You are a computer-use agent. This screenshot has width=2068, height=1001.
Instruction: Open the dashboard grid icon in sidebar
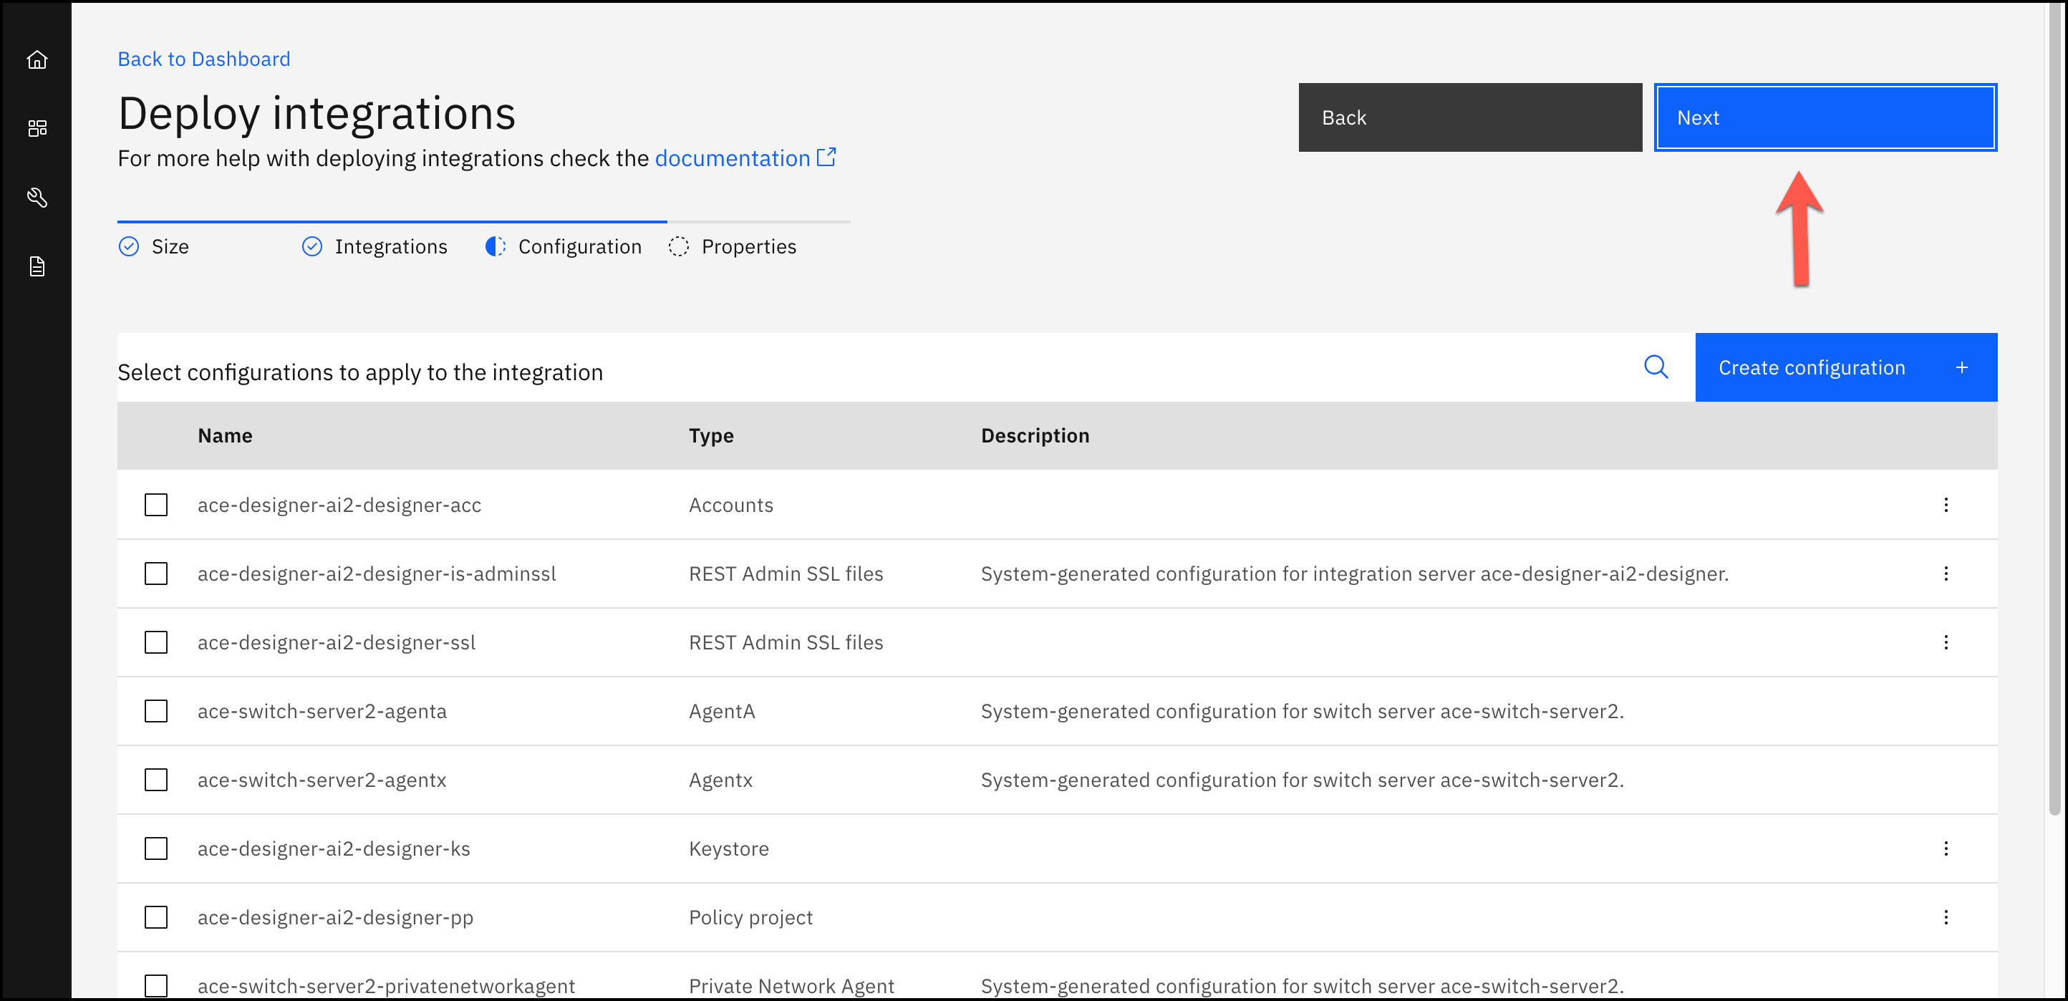pyautogui.click(x=37, y=128)
